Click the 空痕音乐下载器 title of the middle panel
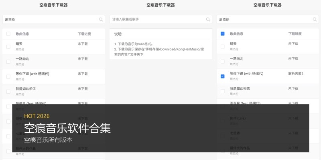Image resolution: width=321 pixels, height=160 pixels. [x=161, y=5]
